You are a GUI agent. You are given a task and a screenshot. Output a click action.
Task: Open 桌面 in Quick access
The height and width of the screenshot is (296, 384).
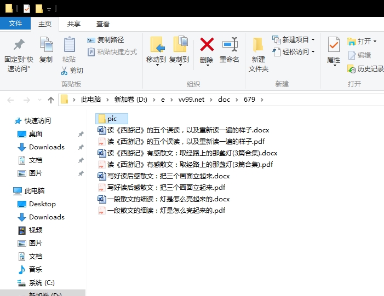tap(30, 134)
